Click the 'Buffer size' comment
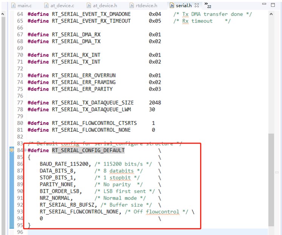The height and width of the screenshot is (235, 282). 126,205
